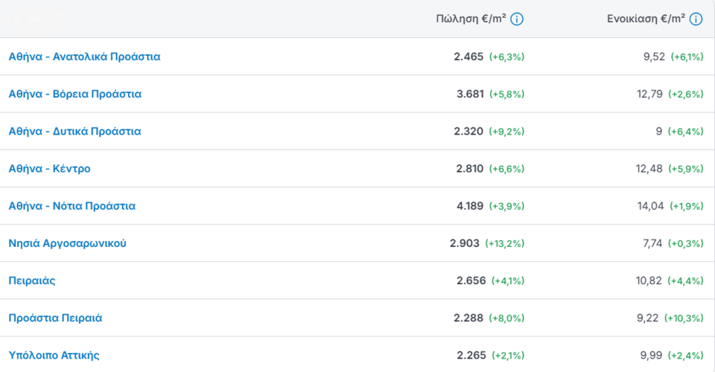Go to the Αθήνα - Κέντρο page
Screen dimensions: 715x372
coord(49,168)
